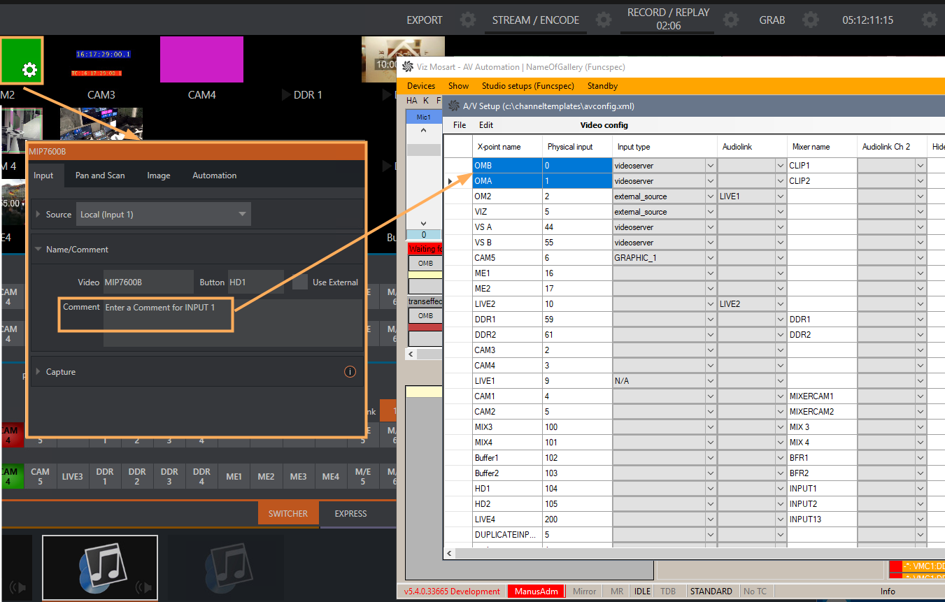
Task: Click Viz Mosart logo in title bar
Action: click(407, 67)
